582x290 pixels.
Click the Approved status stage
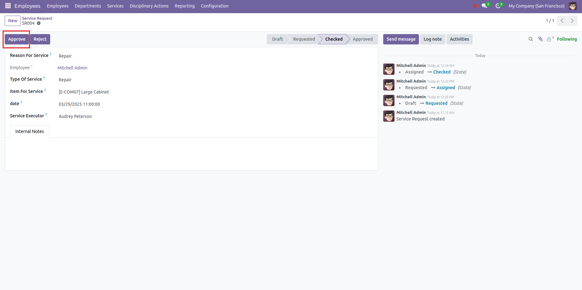pyautogui.click(x=362, y=39)
